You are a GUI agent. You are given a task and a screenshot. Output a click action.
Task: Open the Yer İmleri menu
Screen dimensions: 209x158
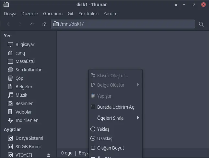(88, 14)
